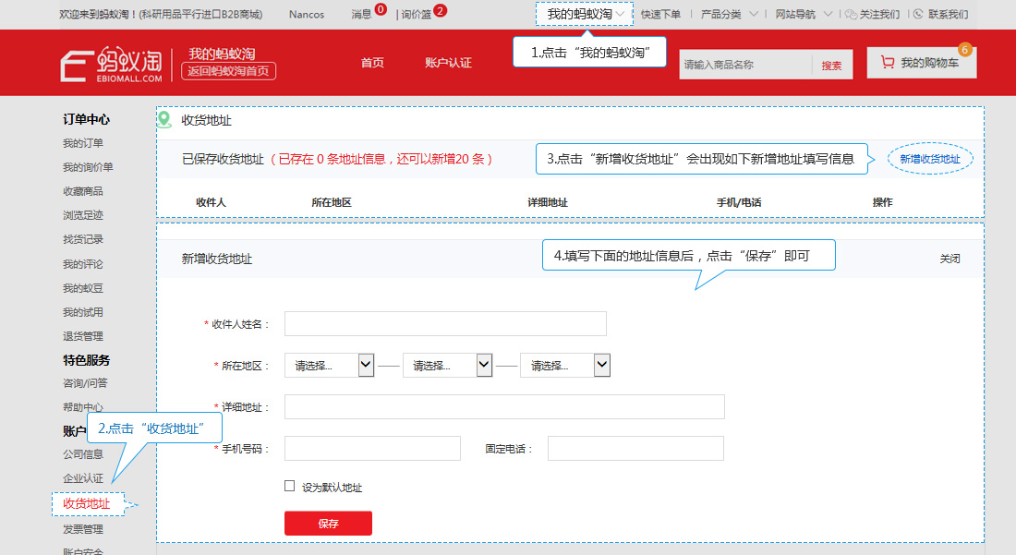The image size is (1016, 555).
Task: Click the shopping cart icon
Action: tap(888, 62)
